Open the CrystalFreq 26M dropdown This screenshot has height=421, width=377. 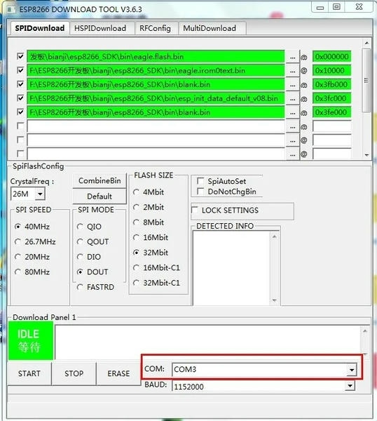point(40,194)
